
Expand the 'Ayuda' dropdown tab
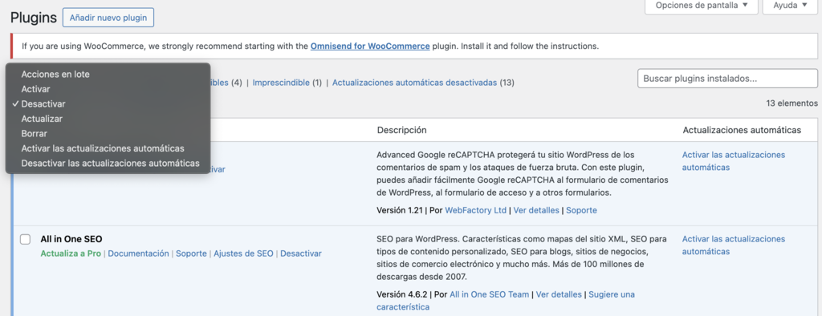(x=791, y=6)
